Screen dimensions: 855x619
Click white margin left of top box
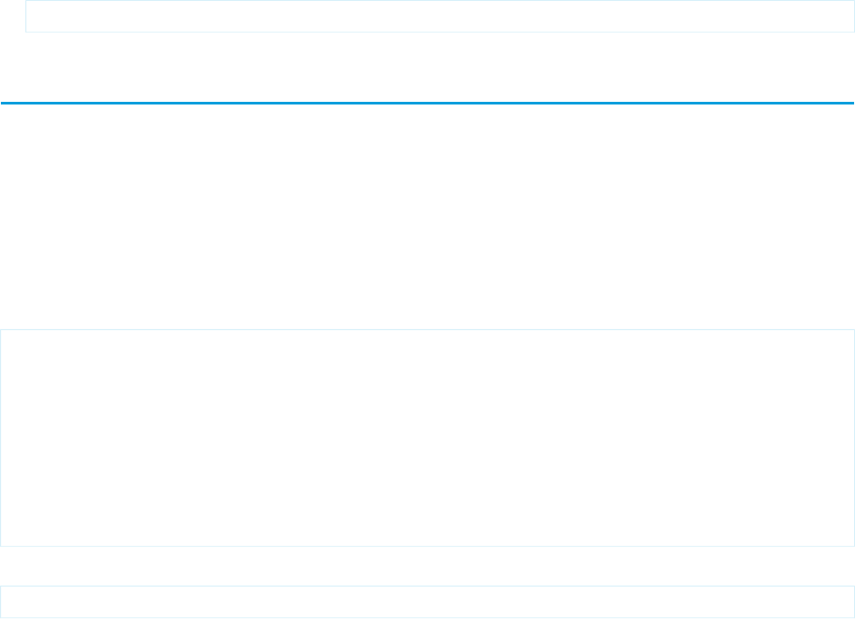click(12, 17)
